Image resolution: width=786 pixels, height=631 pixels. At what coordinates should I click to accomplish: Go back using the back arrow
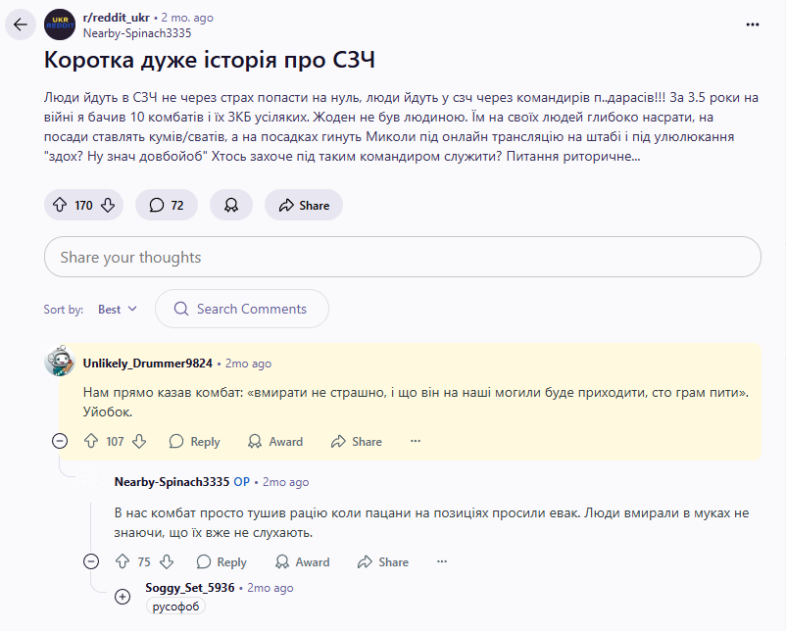tap(21, 24)
